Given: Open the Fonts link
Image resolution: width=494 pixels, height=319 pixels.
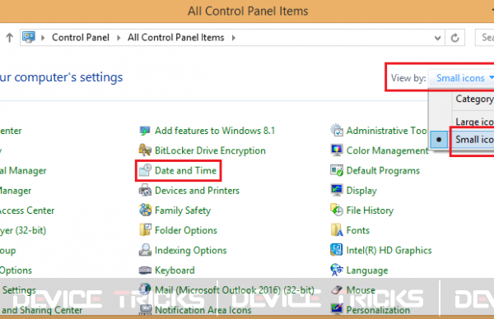Looking at the screenshot, I should click(x=358, y=230).
